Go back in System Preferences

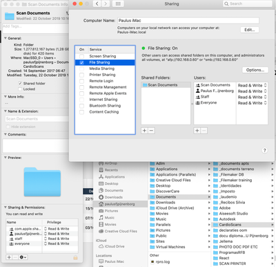(x=97, y=3)
